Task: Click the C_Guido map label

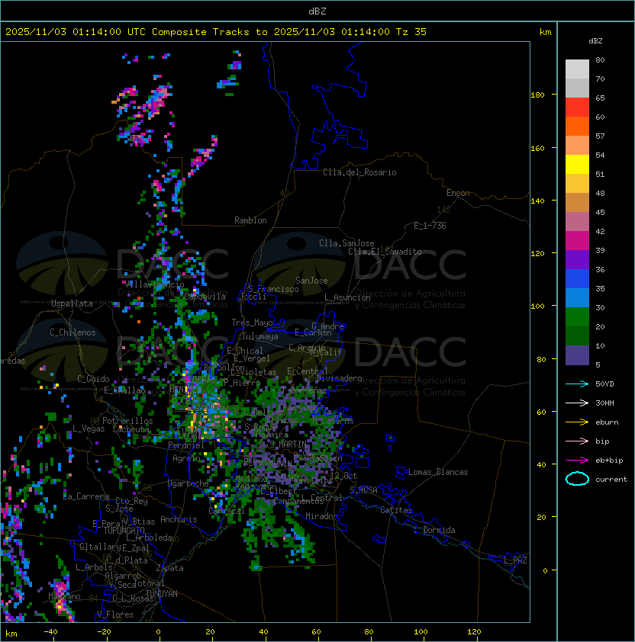Action: [93, 379]
